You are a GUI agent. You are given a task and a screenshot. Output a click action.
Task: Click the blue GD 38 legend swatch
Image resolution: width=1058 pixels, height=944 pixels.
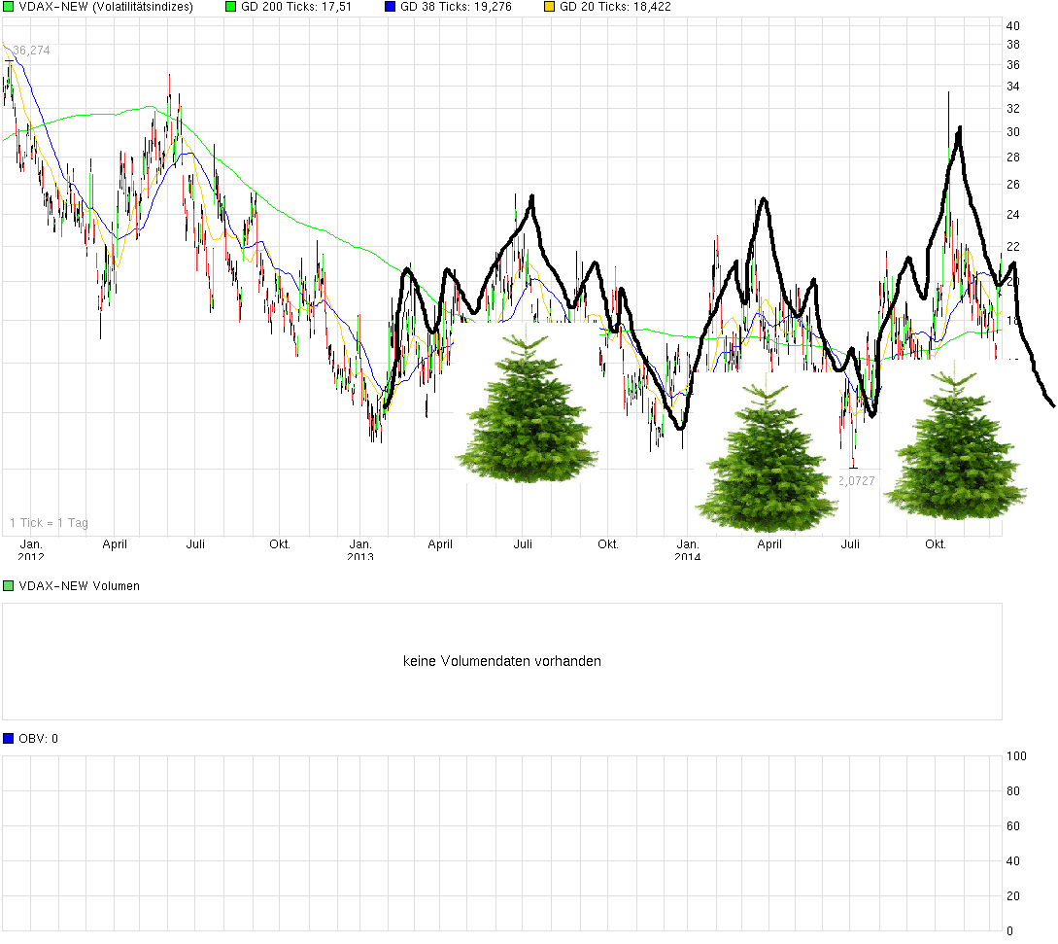[x=390, y=7]
